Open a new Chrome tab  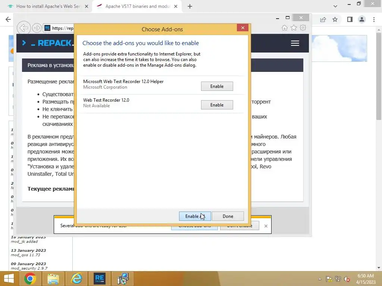(190, 6)
